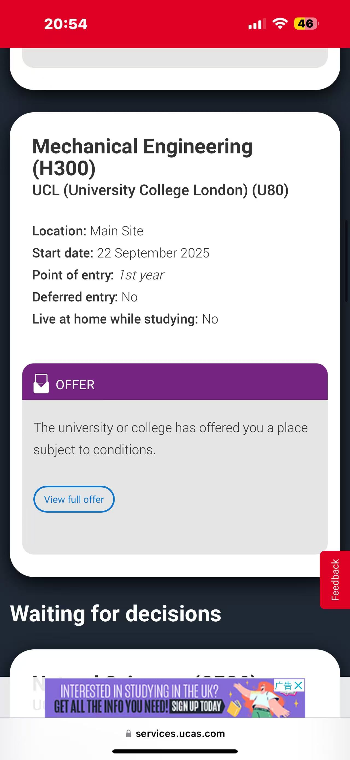
Task: Tap the services.ucas.com address text
Action: point(180,733)
